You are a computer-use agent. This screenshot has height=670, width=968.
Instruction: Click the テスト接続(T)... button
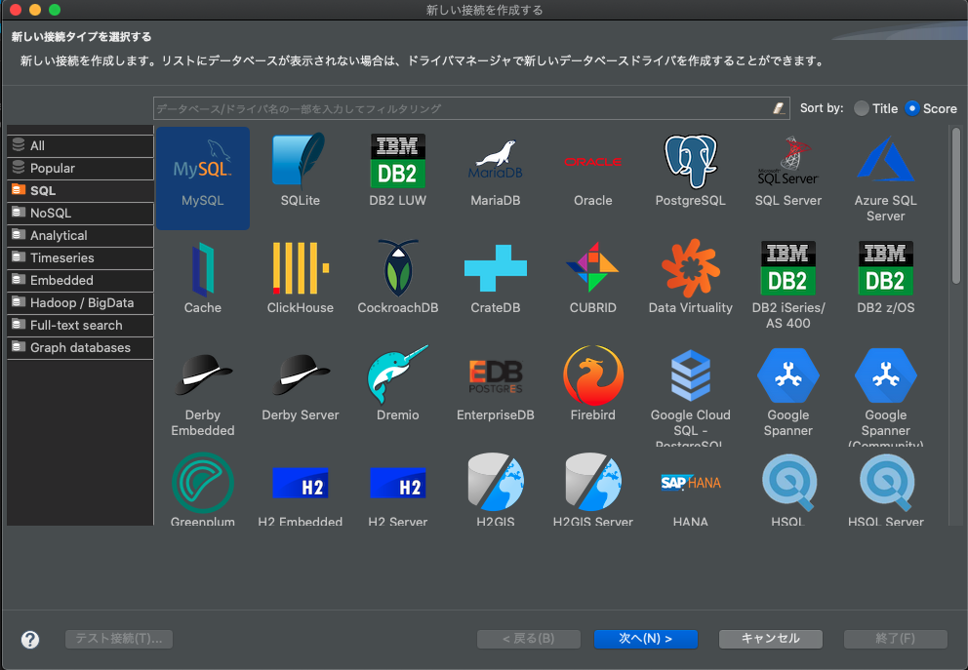pyautogui.click(x=119, y=639)
